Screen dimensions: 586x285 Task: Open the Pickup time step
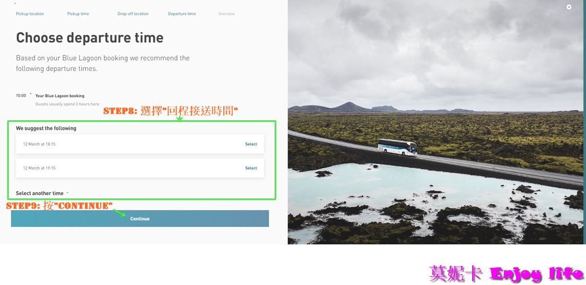click(x=78, y=14)
